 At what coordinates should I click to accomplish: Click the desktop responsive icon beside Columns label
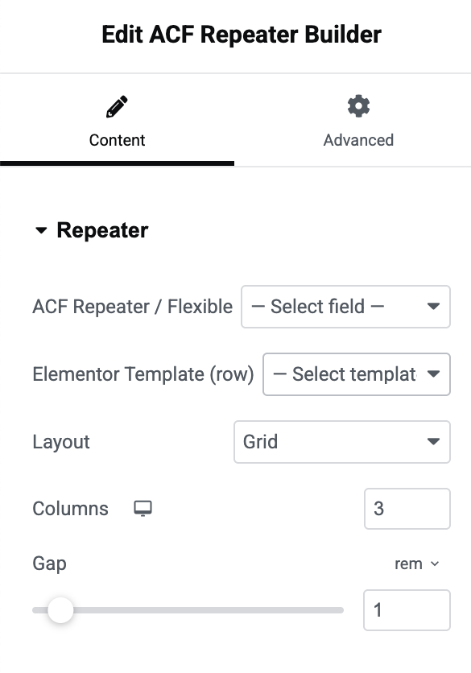pos(143,509)
